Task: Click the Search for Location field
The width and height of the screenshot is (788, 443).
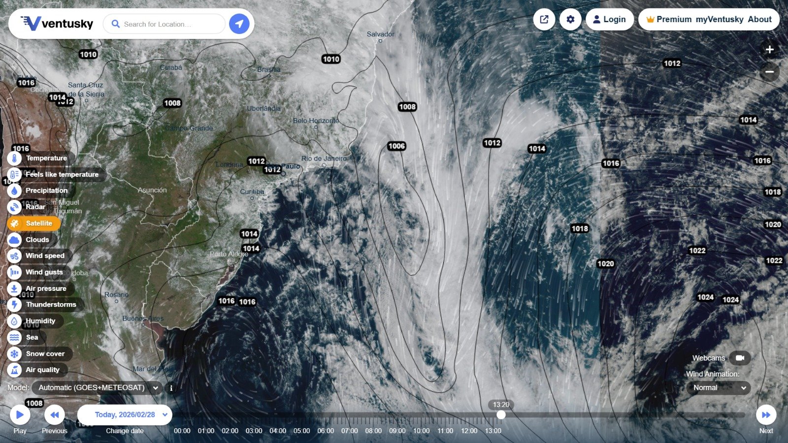Action: tap(167, 24)
